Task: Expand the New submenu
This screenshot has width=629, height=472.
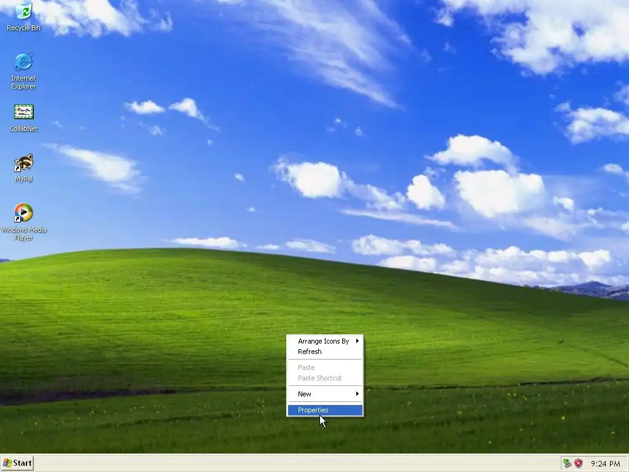Action: pos(325,394)
